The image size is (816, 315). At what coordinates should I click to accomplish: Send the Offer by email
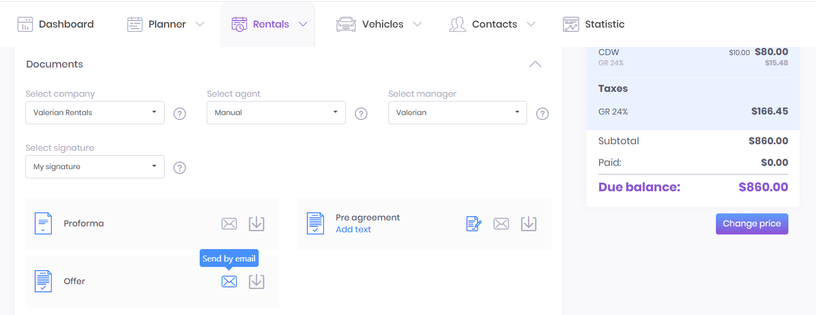click(x=229, y=282)
